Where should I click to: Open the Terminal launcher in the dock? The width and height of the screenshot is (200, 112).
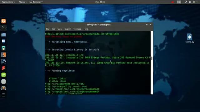3,28
